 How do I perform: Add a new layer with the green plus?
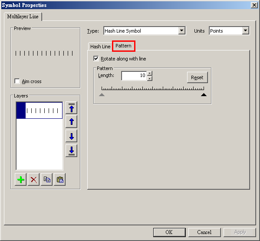20,180
